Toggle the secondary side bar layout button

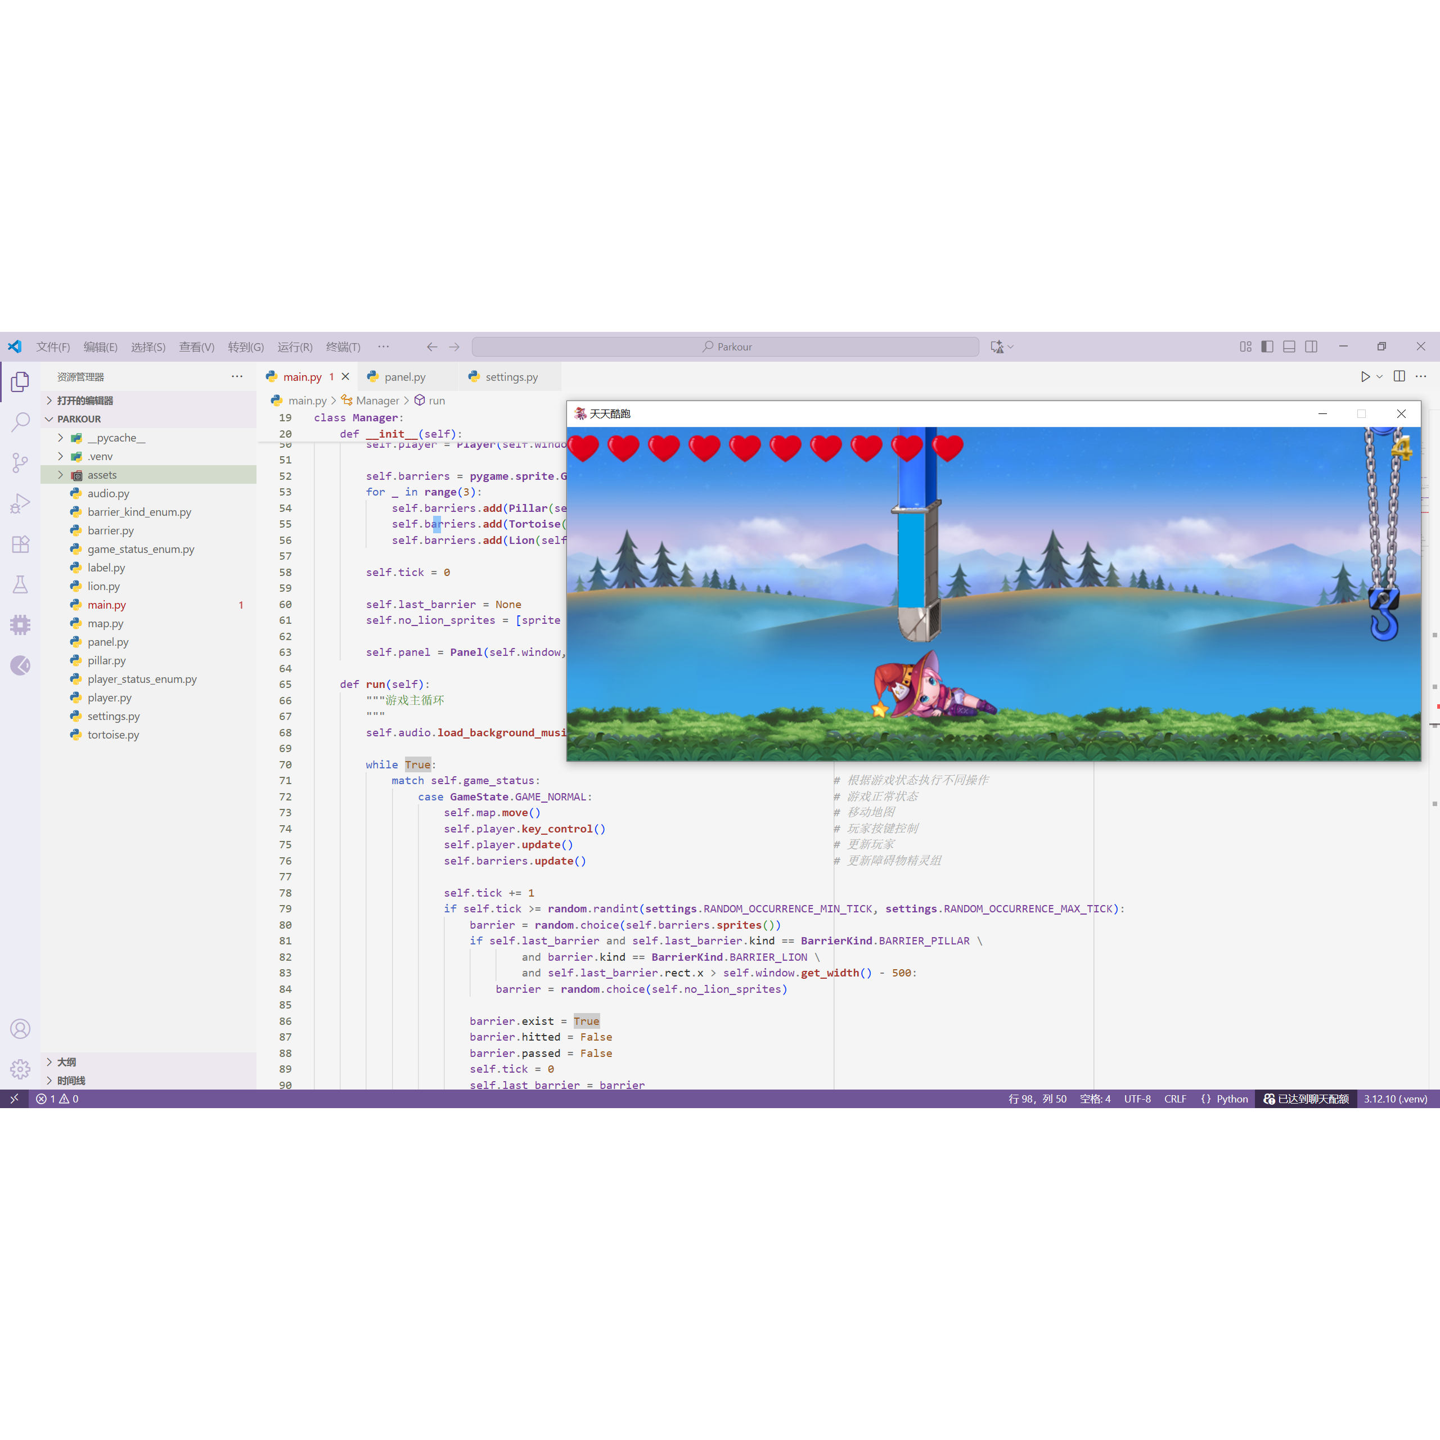point(1311,346)
